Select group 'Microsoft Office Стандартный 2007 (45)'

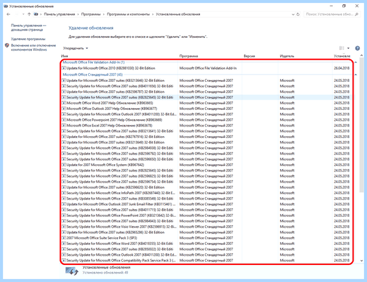(92, 74)
